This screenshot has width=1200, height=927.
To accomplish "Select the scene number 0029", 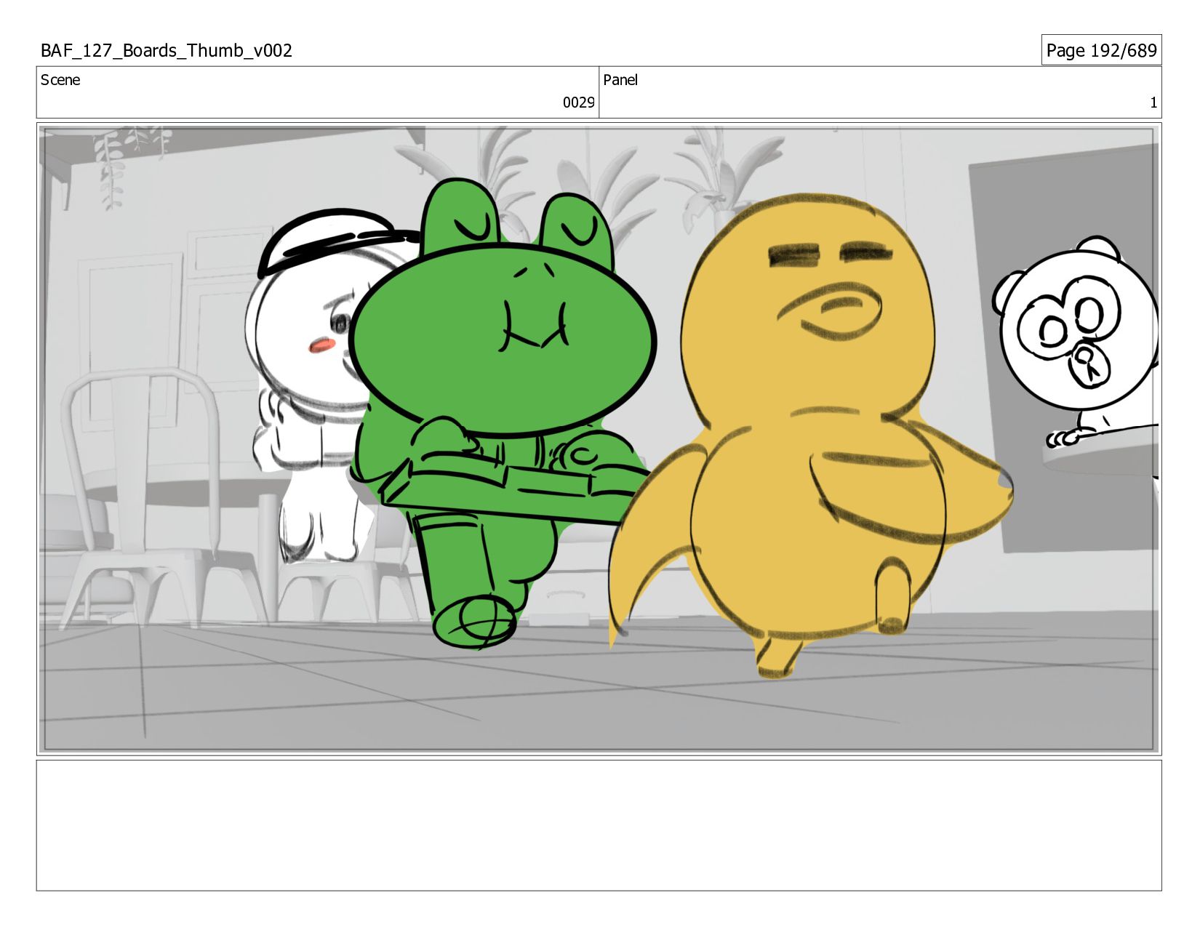I will 578,103.
